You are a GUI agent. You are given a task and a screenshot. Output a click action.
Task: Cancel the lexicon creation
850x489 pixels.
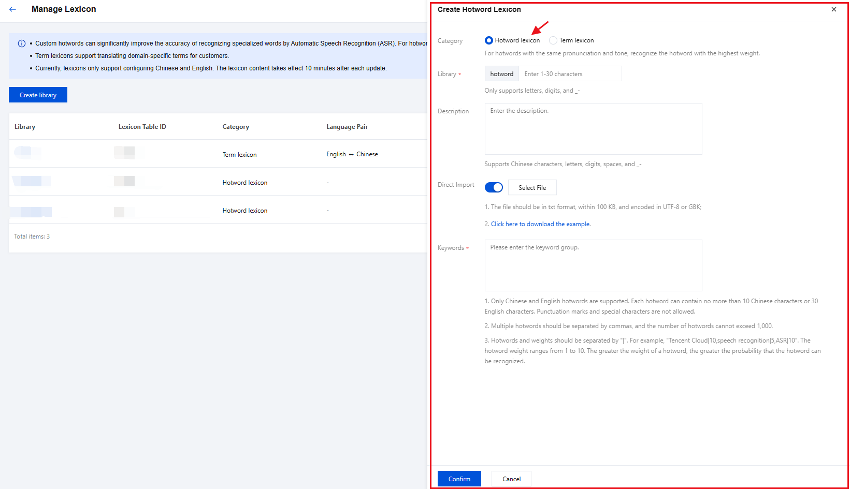pos(511,479)
